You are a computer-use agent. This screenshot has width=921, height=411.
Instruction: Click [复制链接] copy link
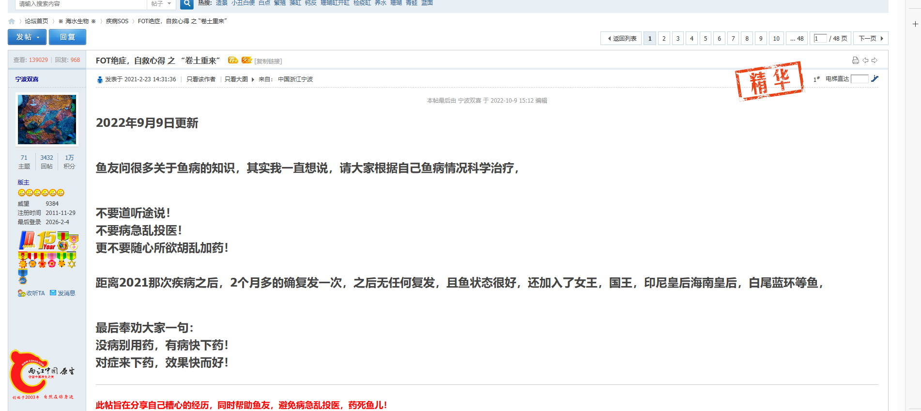tap(268, 61)
